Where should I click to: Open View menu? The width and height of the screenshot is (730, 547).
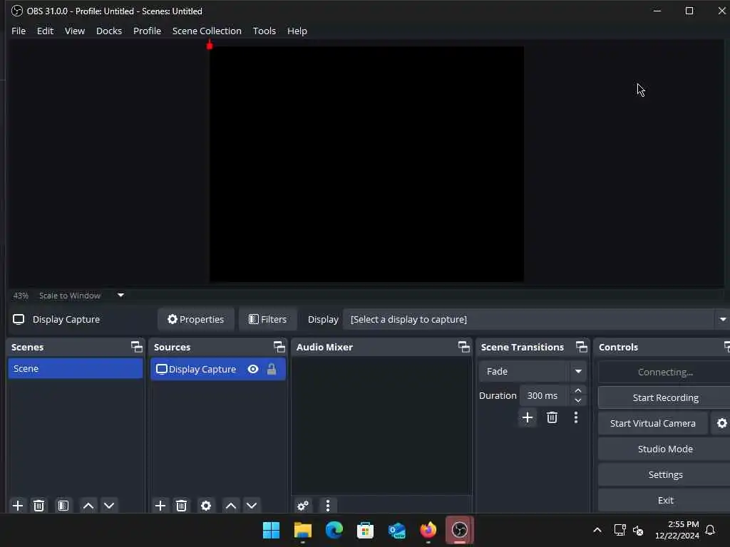[74, 31]
